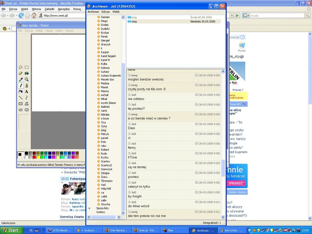Click the Onet question mark help icon
The image size is (312, 234).
(242, 37)
